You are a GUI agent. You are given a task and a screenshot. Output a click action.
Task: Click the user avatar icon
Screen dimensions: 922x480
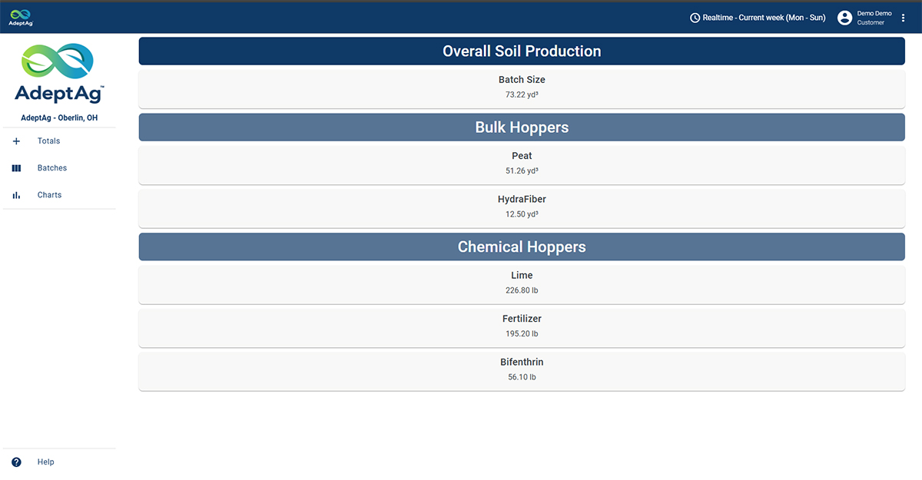(845, 18)
